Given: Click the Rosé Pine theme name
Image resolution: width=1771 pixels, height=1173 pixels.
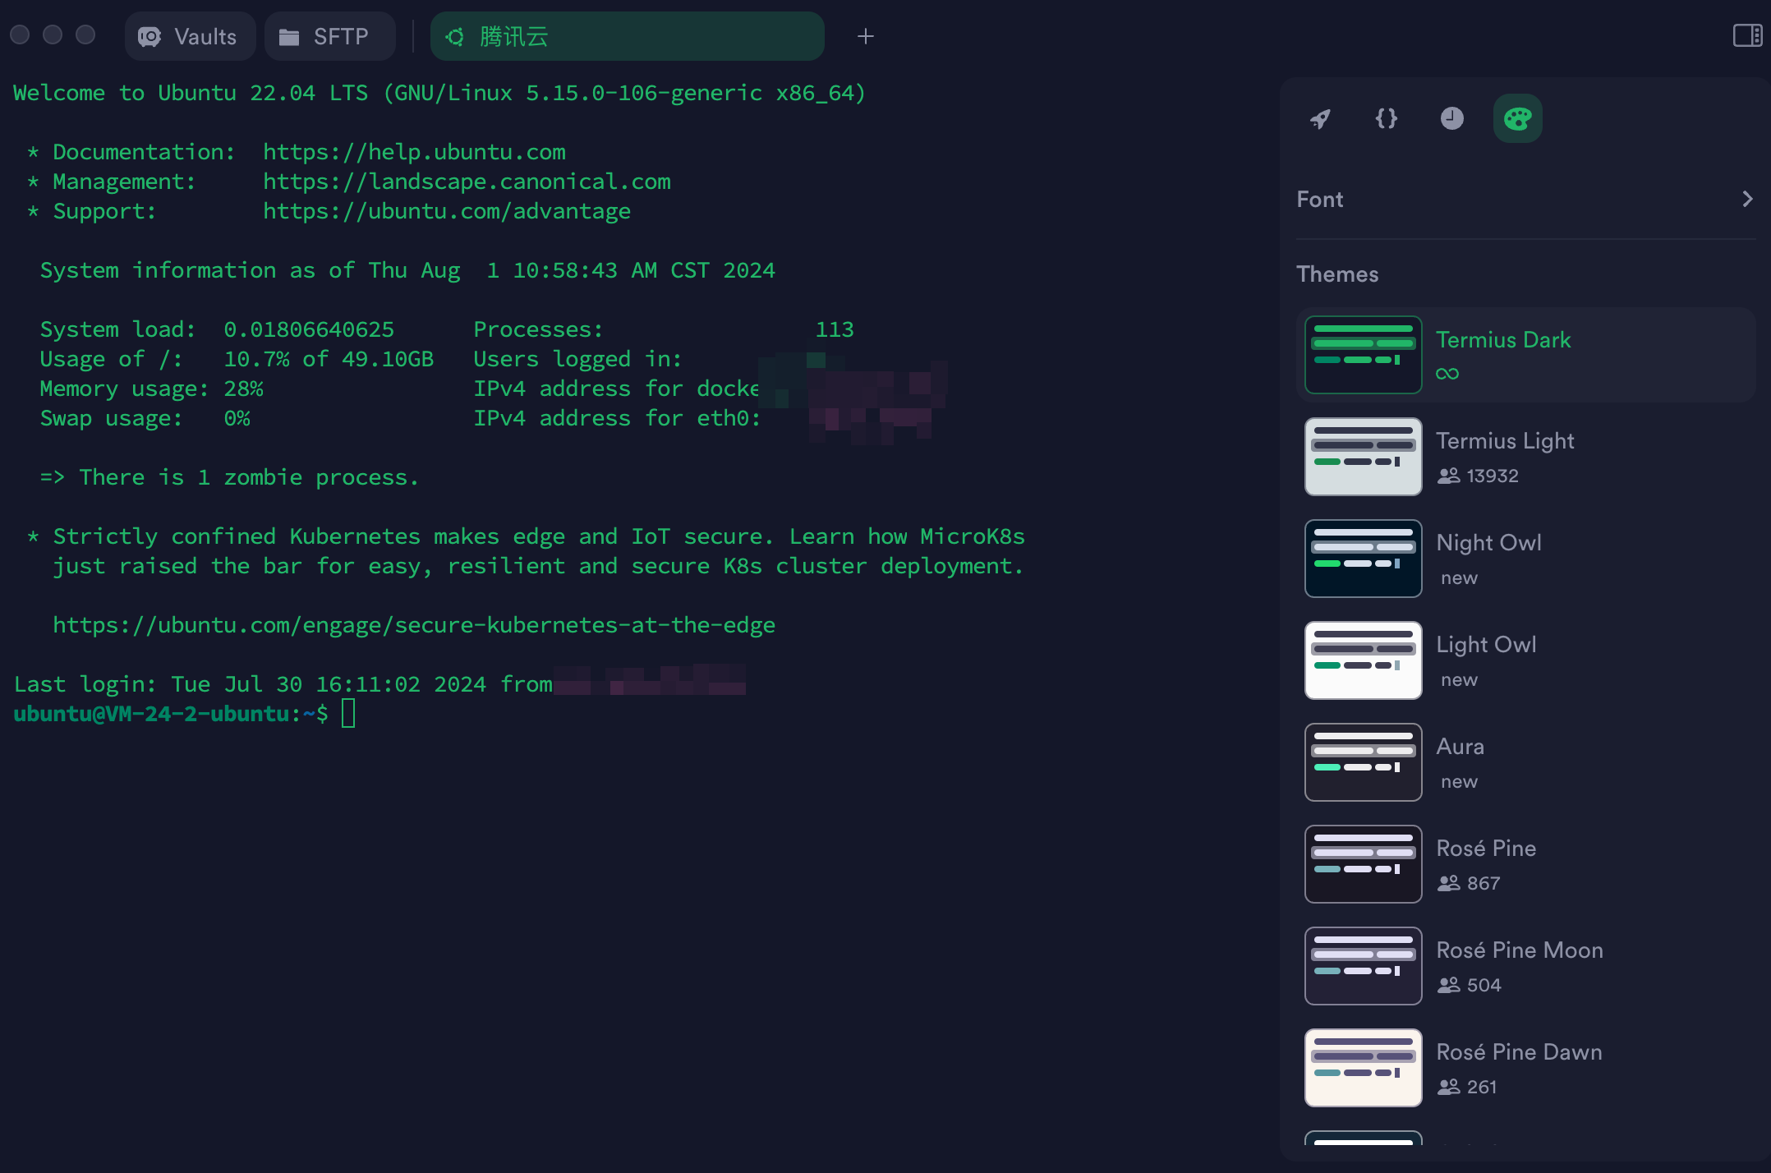Looking at the screenshot, I should click(x=1486, y=849).
